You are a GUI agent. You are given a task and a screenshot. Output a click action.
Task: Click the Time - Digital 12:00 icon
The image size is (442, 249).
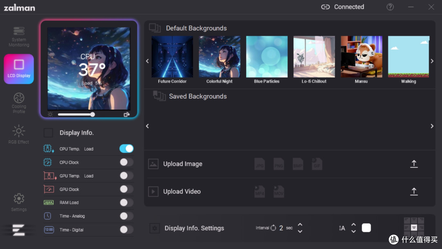point(49,229)
